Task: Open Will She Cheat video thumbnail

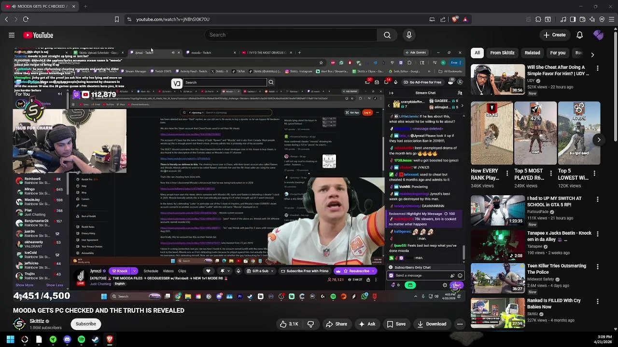Action: 498,79
